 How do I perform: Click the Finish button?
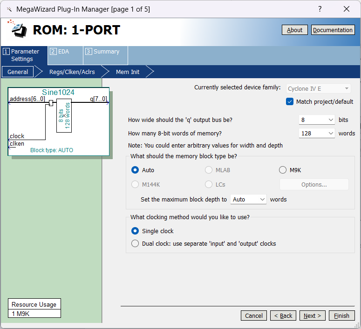point(341,316)
